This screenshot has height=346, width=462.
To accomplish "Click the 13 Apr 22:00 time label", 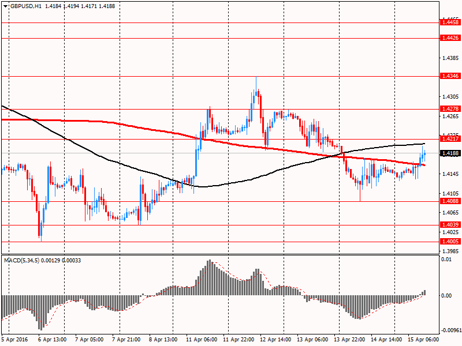I will point(350,340).
